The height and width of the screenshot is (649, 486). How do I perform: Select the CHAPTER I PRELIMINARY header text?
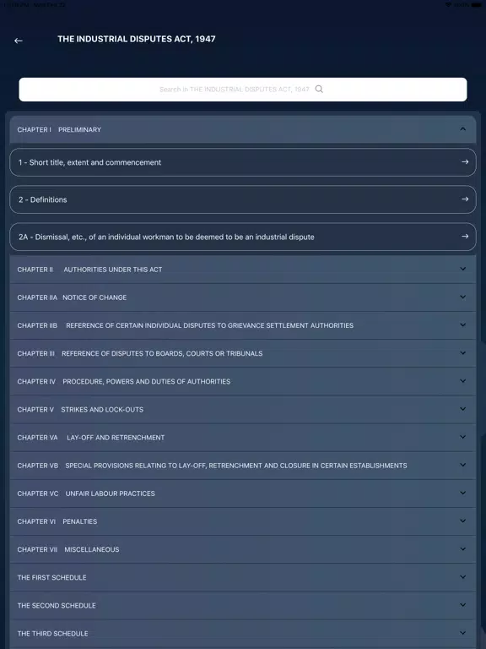pyautogui.click(x=59, y=129)
